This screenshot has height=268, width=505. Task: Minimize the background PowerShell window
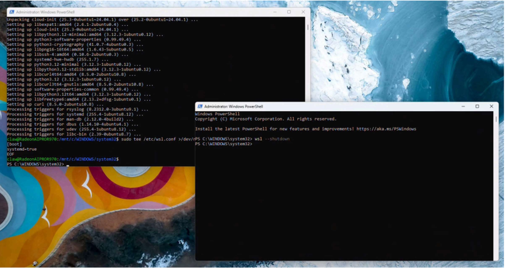[x=275, y=12]
